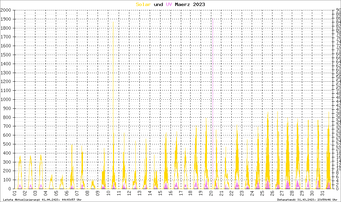Click day label 29 on the date axis
This screenshot has width=341, height=202.
tap(302, 193)
